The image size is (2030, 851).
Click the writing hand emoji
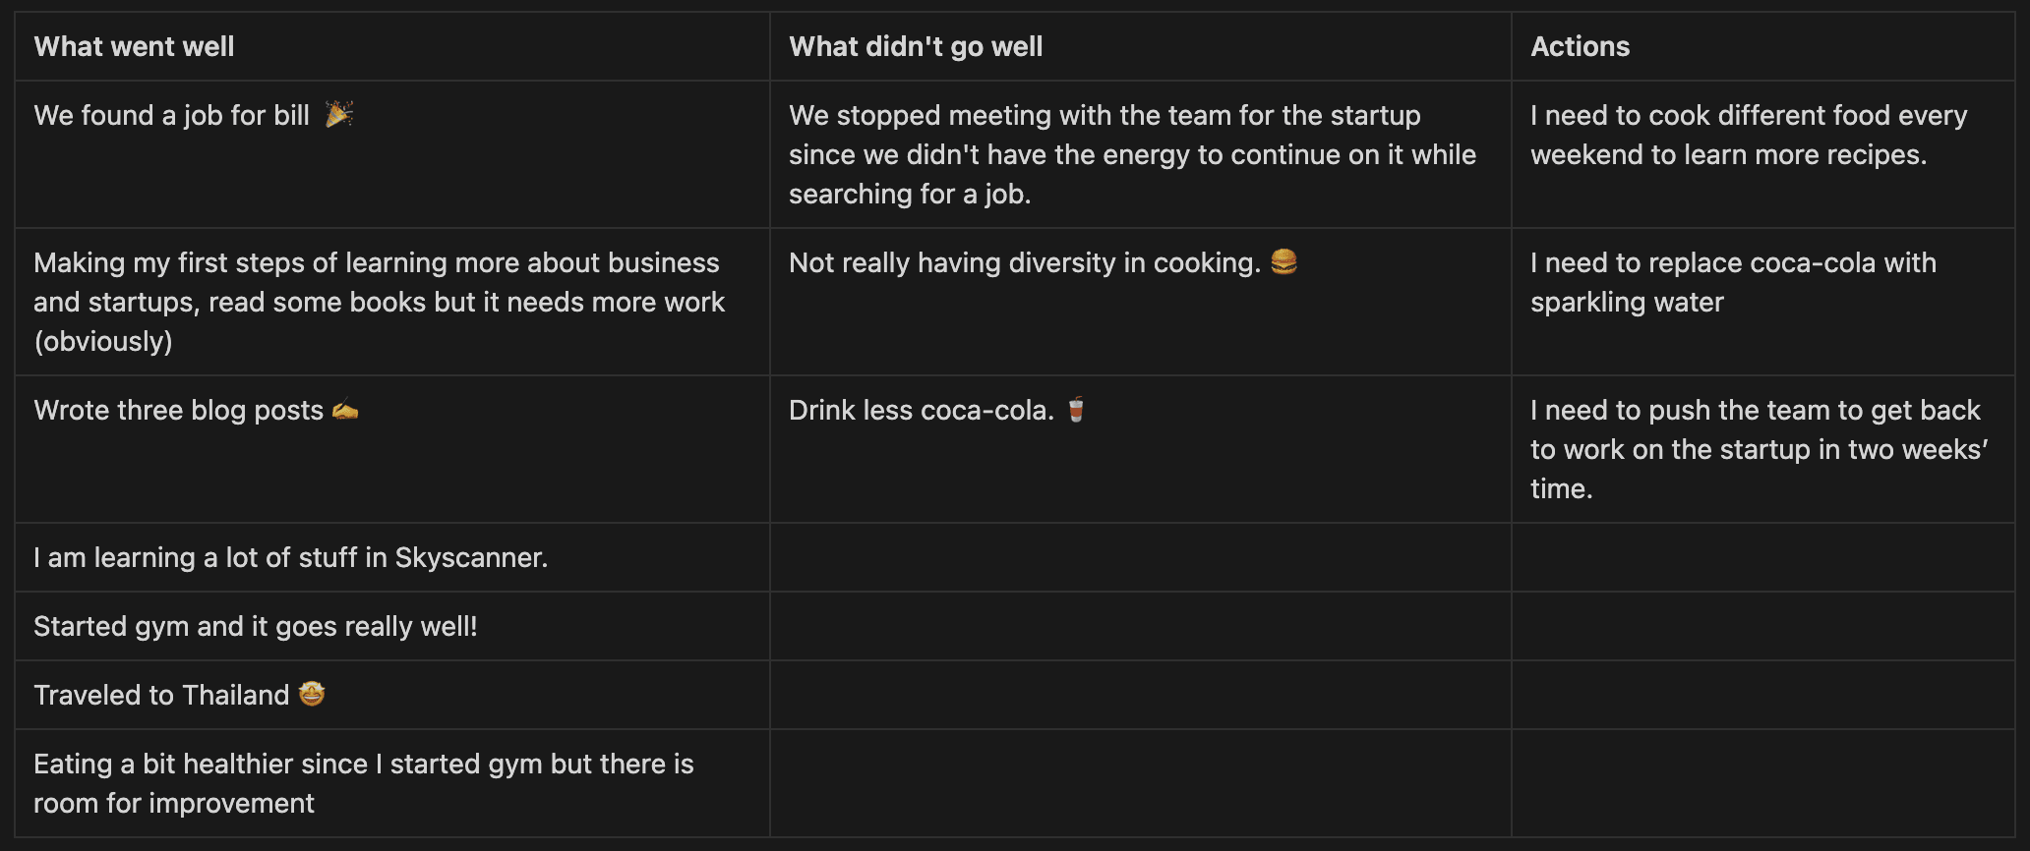pyautogui.click(x=345, y=409)
